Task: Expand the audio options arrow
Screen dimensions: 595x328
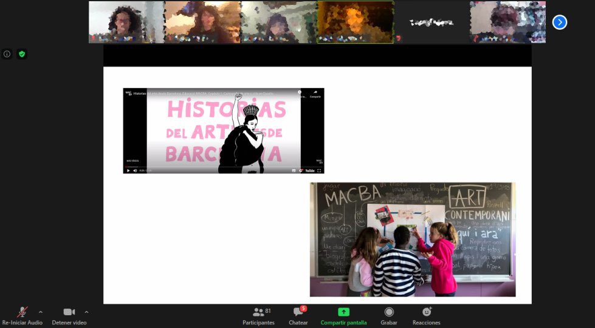Action: [41, 312]
